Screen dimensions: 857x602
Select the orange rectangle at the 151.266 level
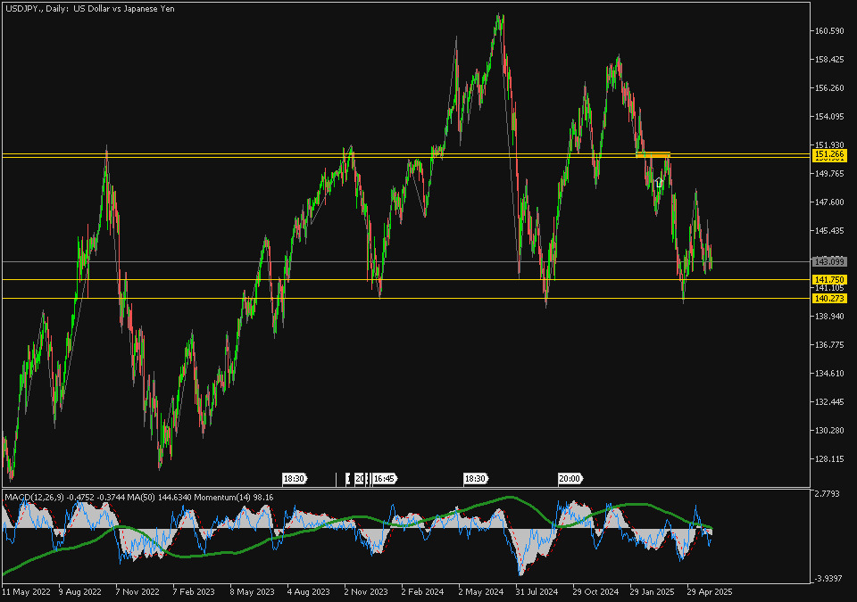click(653, 154)
